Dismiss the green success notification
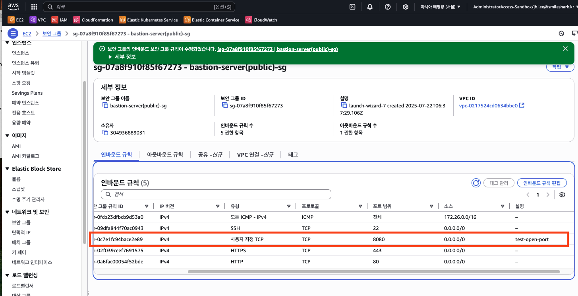578x296 pixels. (565, 49)
